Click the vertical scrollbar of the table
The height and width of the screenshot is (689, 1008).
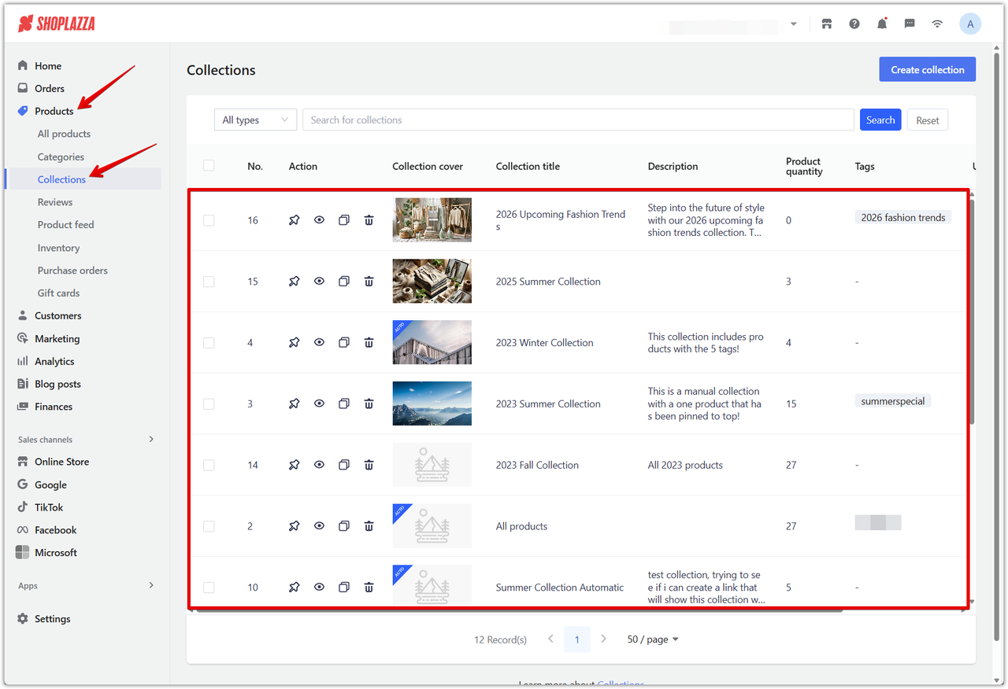pyautogui.click(x=972, y=315)
